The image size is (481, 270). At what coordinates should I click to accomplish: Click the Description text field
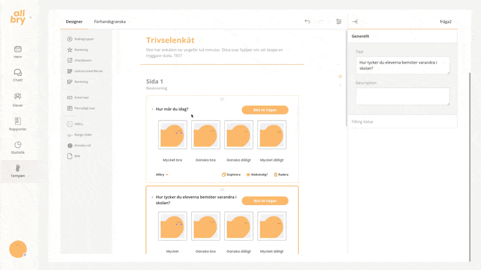pos(402,96)
